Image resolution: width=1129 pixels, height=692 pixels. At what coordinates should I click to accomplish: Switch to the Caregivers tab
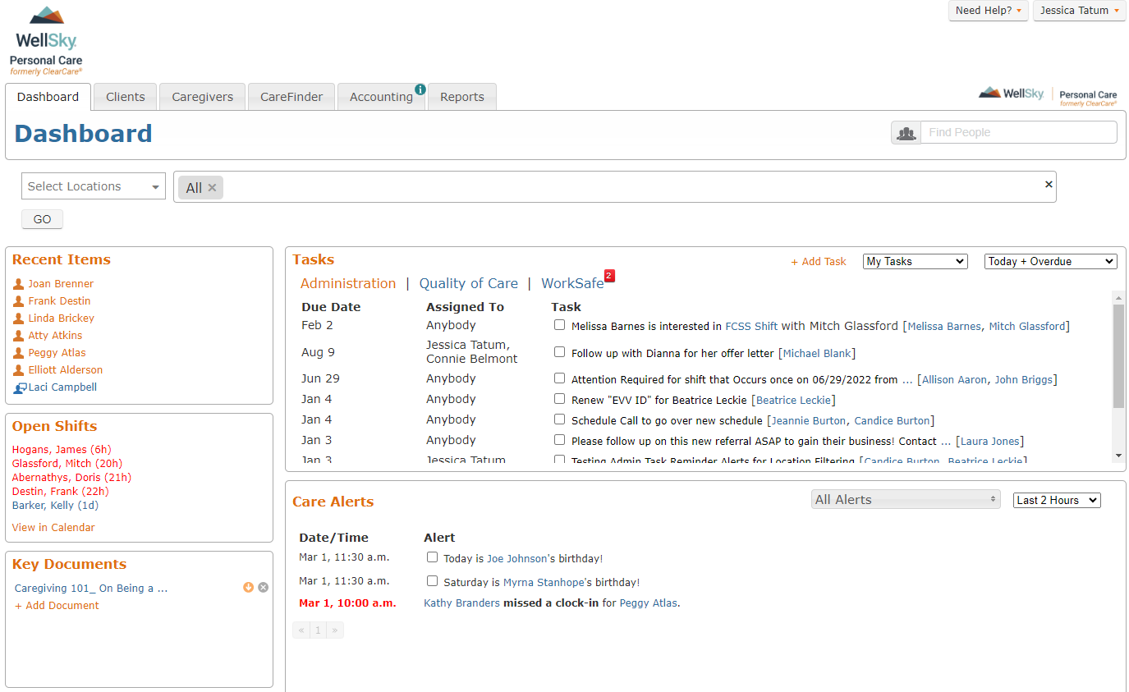(x=202, y=96)
